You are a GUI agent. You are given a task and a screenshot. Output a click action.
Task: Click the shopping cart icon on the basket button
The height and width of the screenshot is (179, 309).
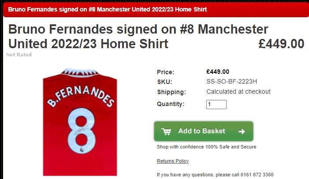[x=166, y=131]
